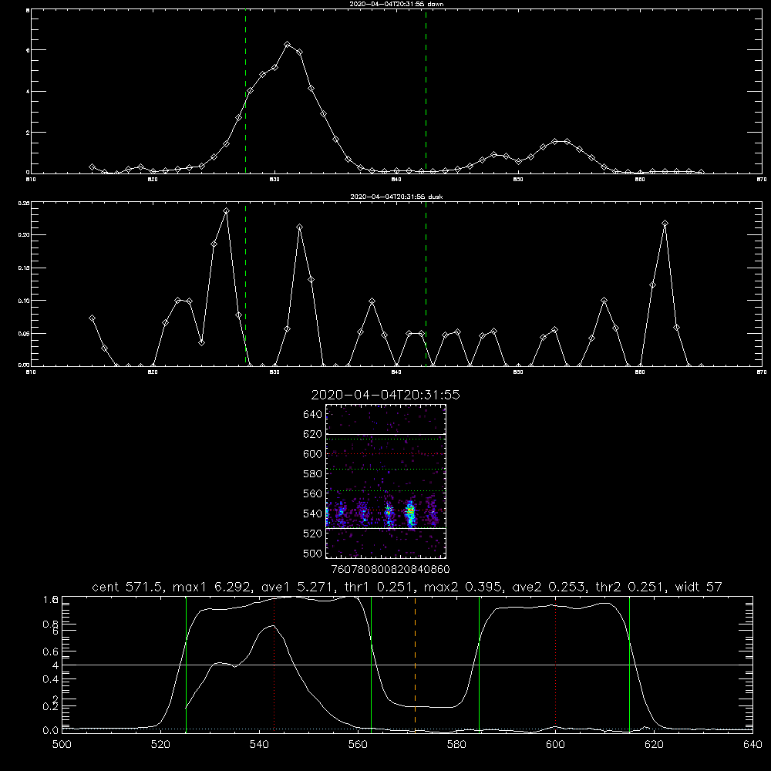Click the spectrogram title 2020-04-04T20:31:55

coord(385,395)
